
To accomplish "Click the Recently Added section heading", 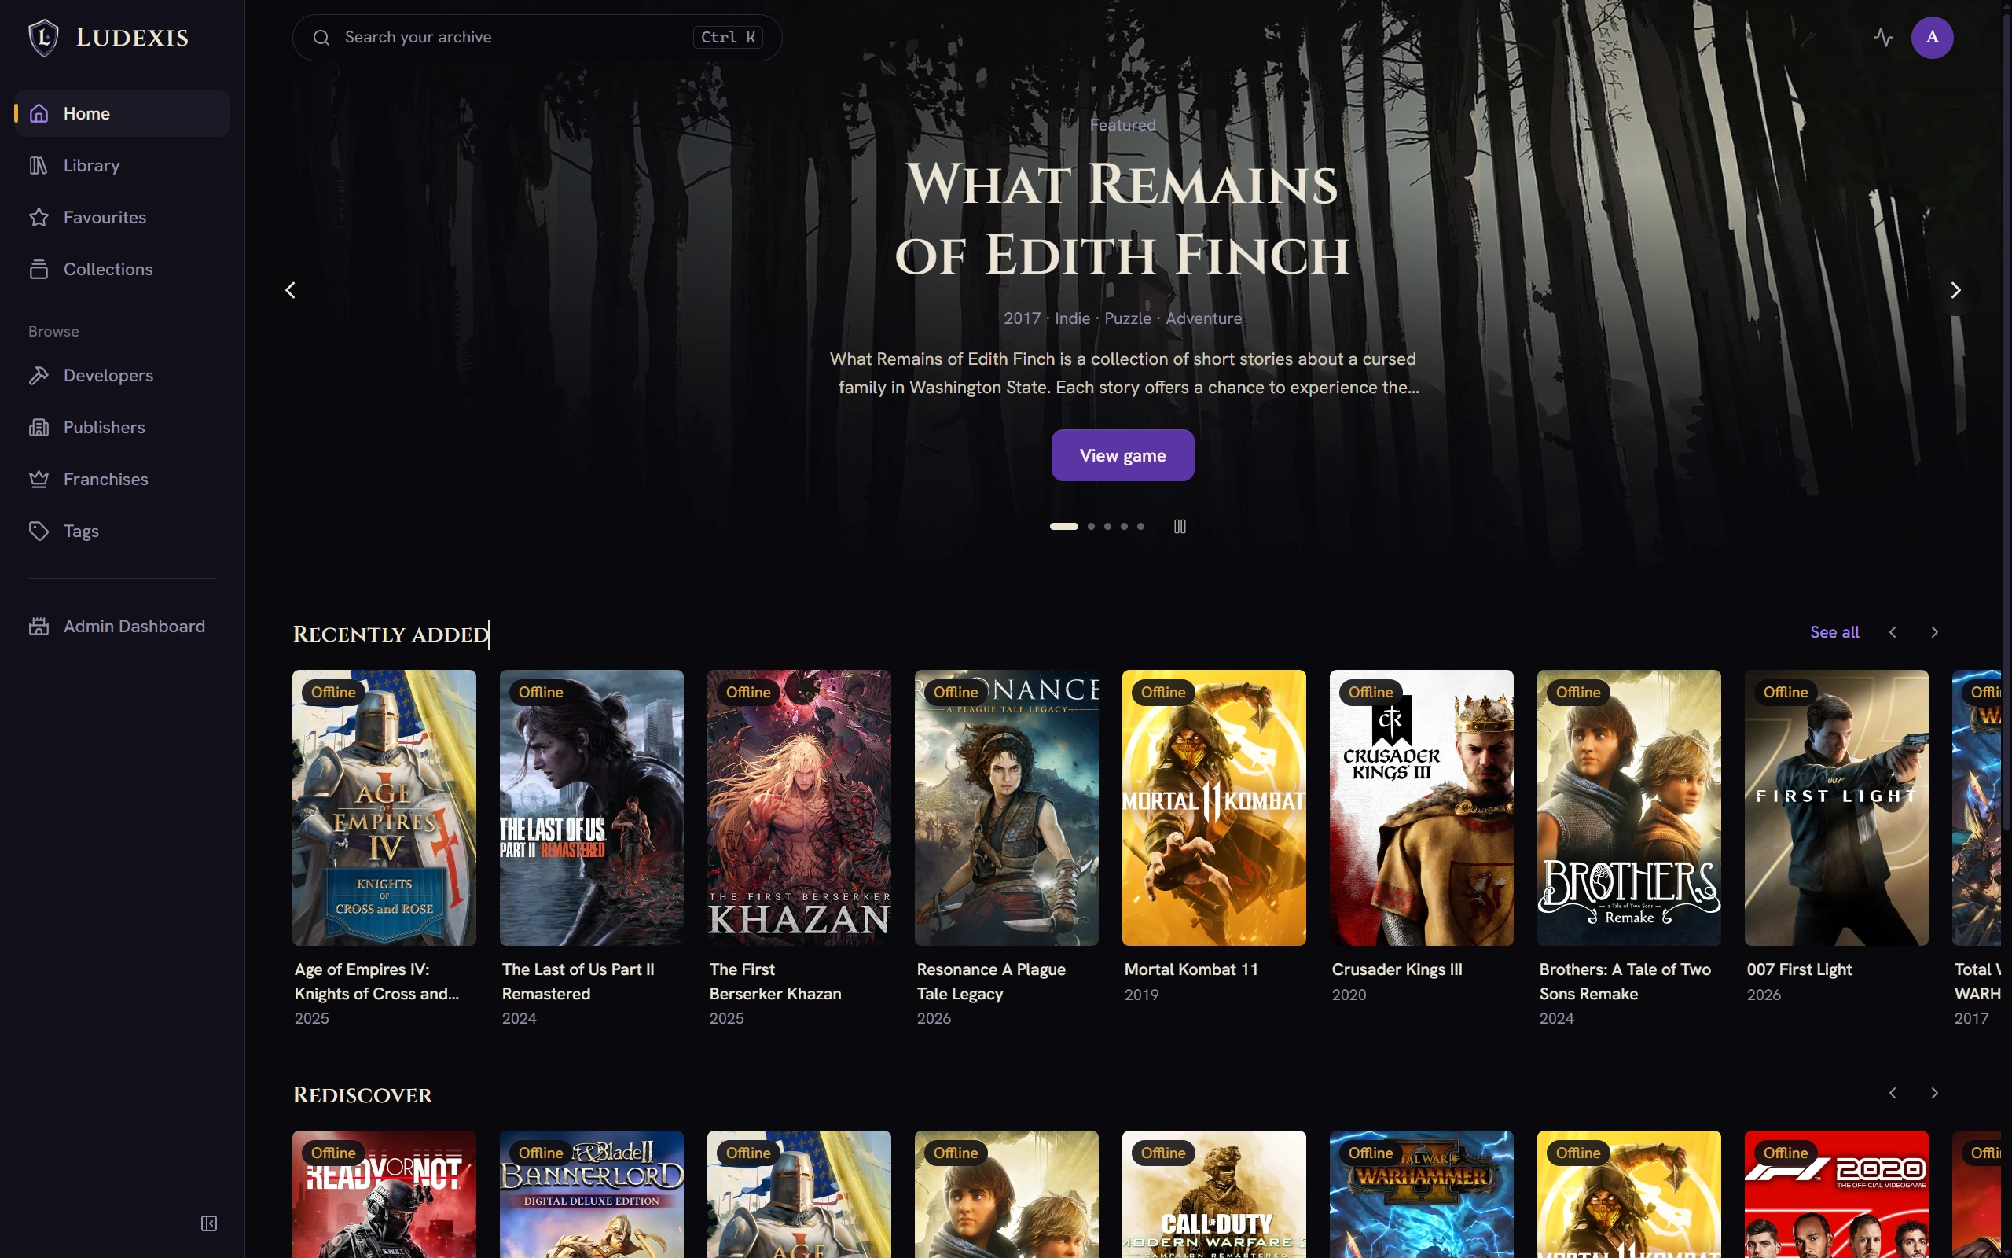I will coord(391,634).
